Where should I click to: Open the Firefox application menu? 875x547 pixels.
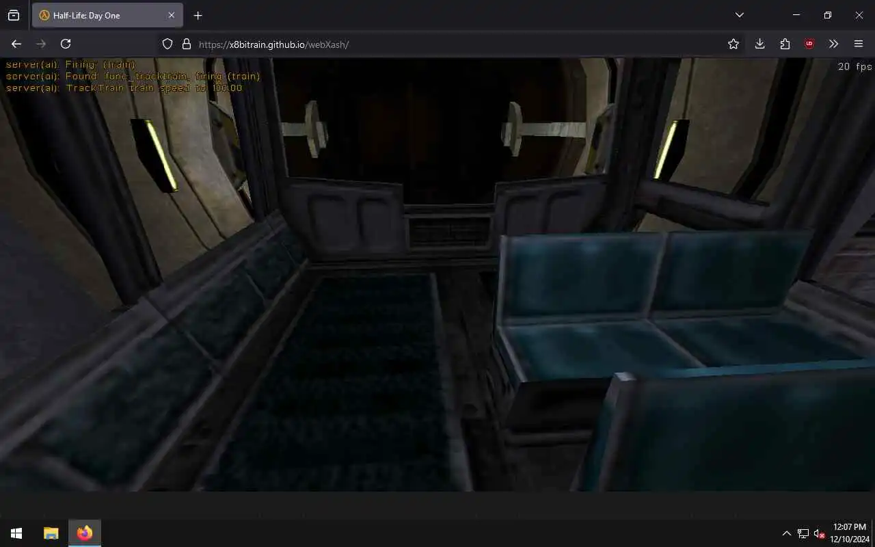[859, 44]
